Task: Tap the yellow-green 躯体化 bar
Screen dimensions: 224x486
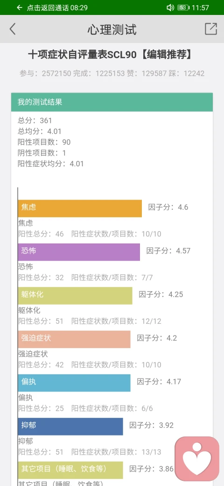Action: pyautogui.click(x=75, y=296)
